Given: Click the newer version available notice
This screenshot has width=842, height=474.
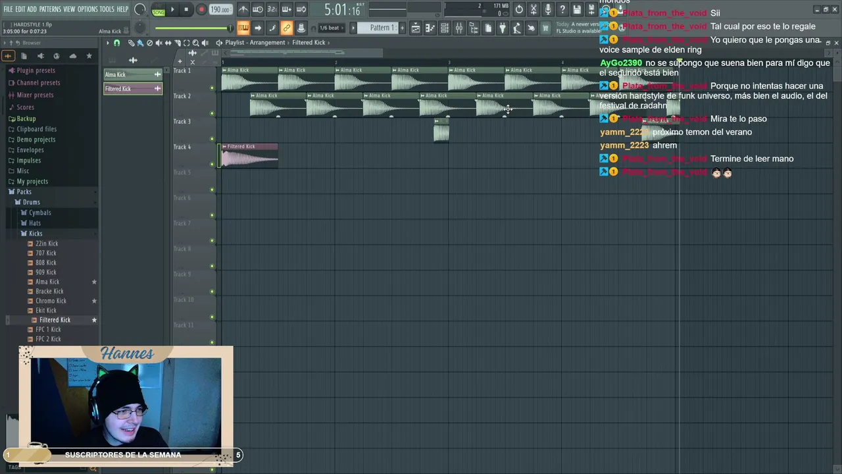Looking at the screenshot, I should click(x=579, y=28).
